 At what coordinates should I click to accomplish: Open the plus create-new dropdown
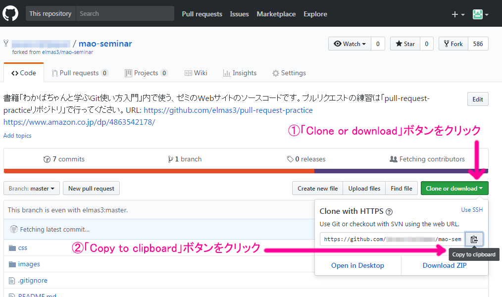click(x=458, y=14)
